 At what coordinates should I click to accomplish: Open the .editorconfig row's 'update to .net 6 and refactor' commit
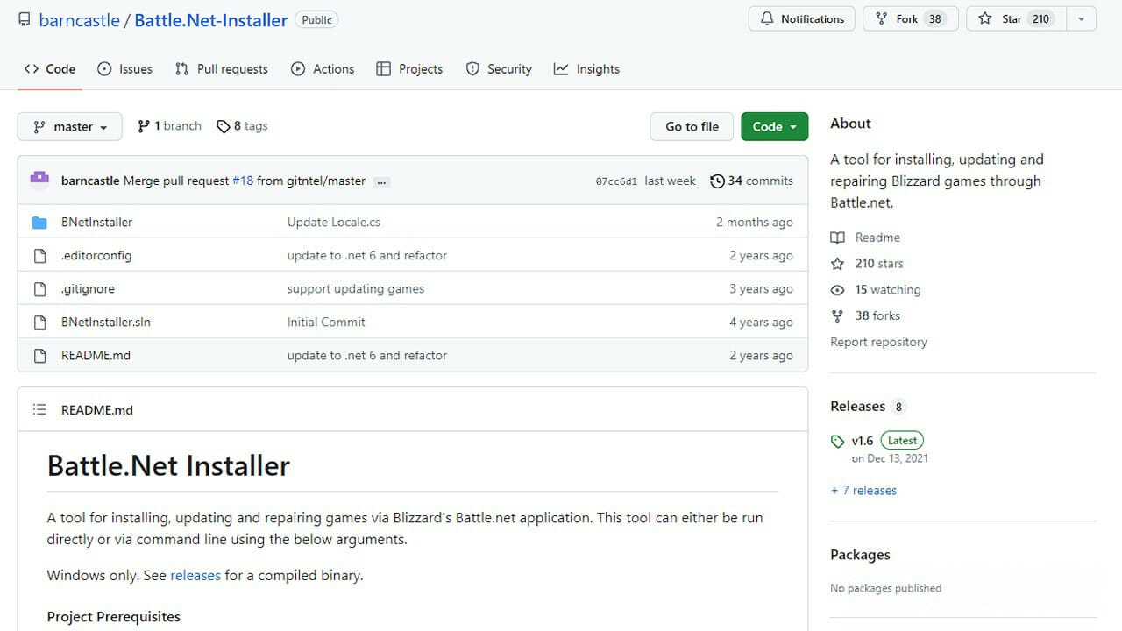point(367,256)
